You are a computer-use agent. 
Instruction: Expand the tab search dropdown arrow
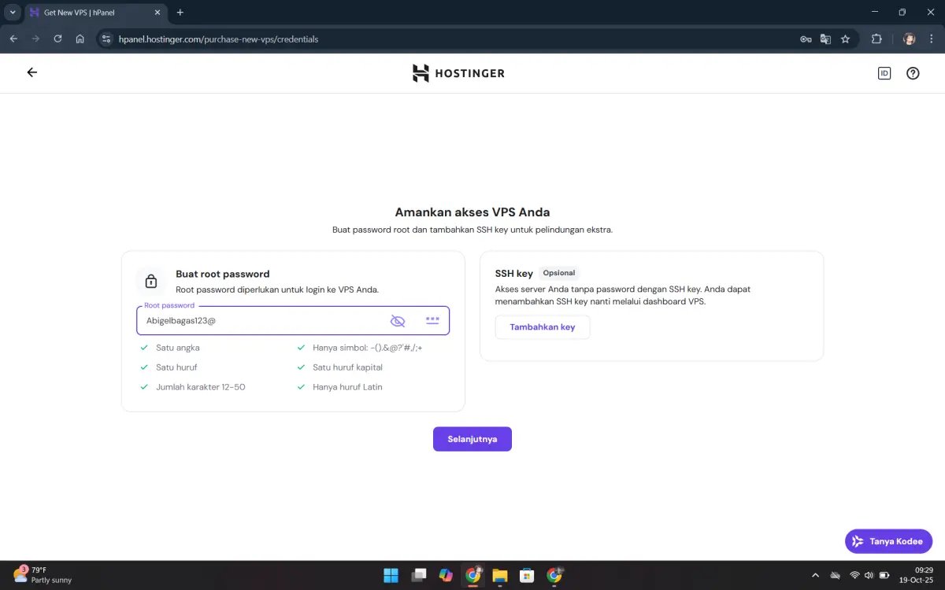[13, 13]
